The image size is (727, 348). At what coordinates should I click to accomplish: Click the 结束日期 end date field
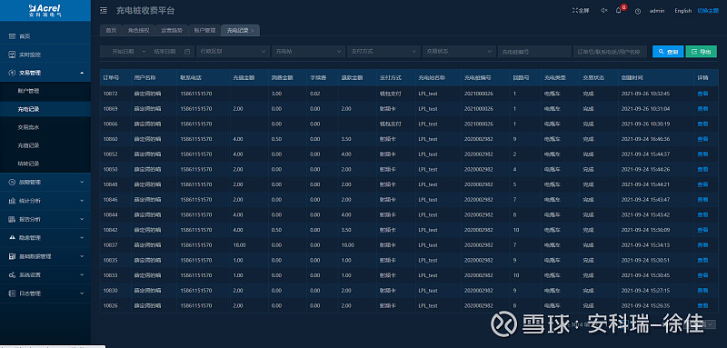tap(164, 52)
